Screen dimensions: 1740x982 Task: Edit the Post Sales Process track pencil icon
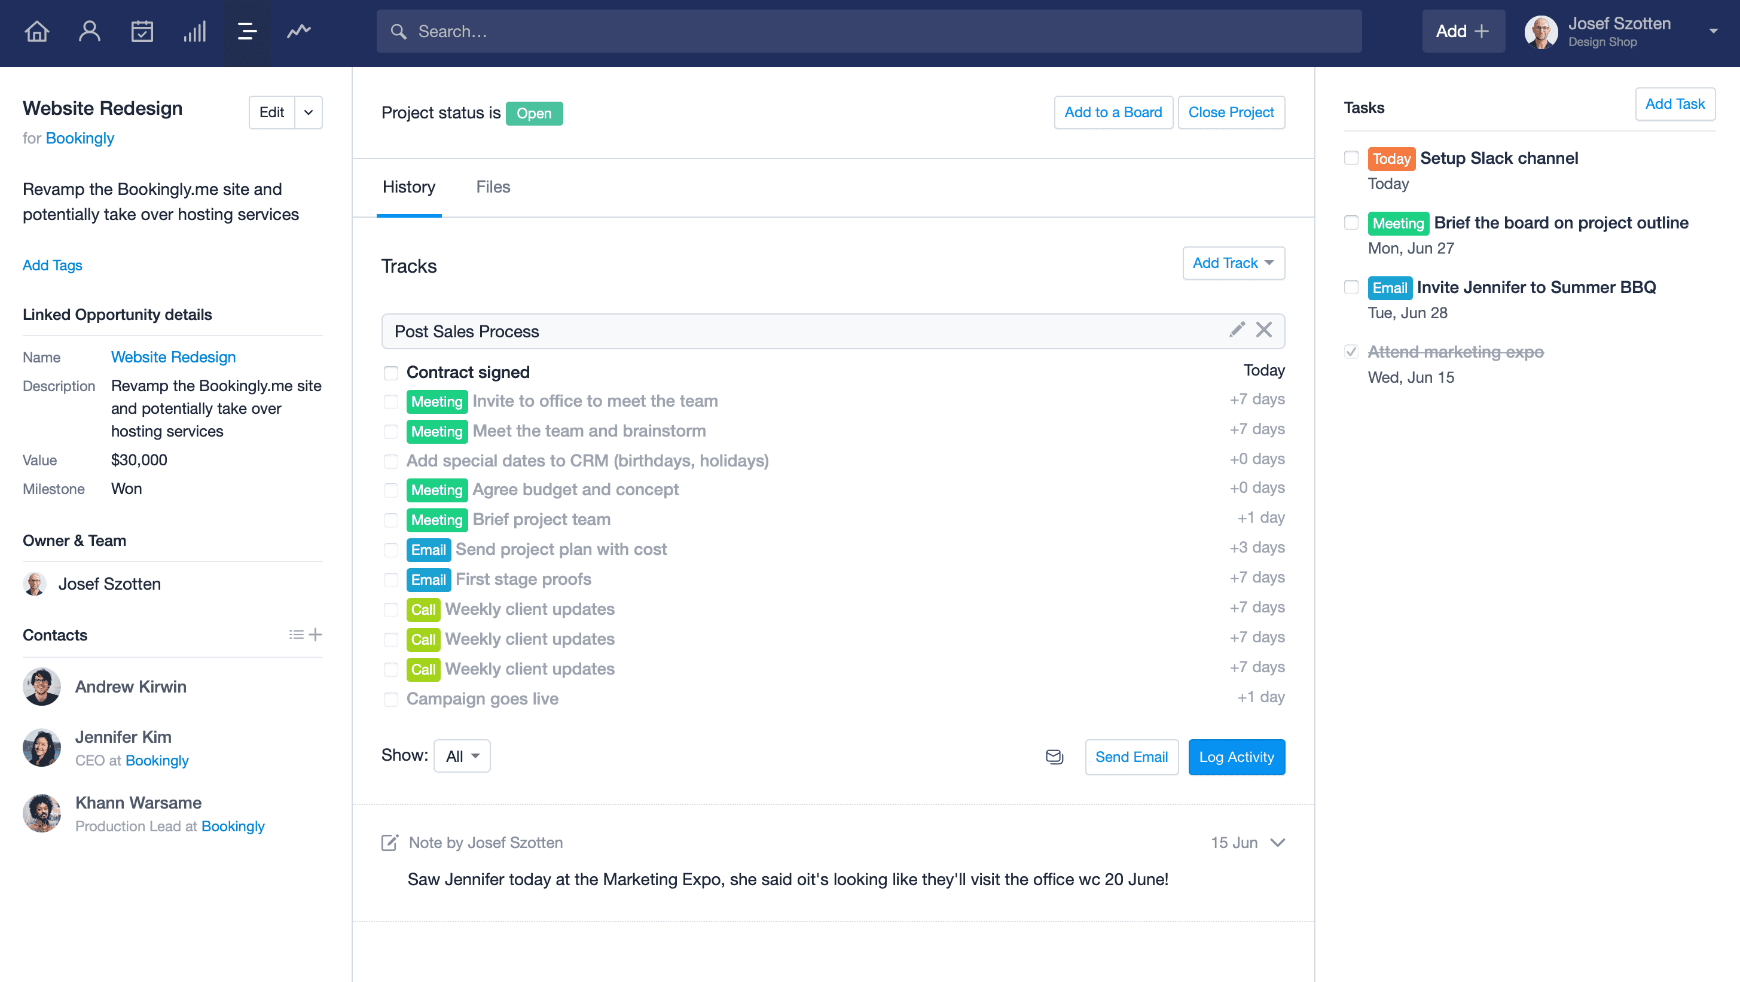1237,330
